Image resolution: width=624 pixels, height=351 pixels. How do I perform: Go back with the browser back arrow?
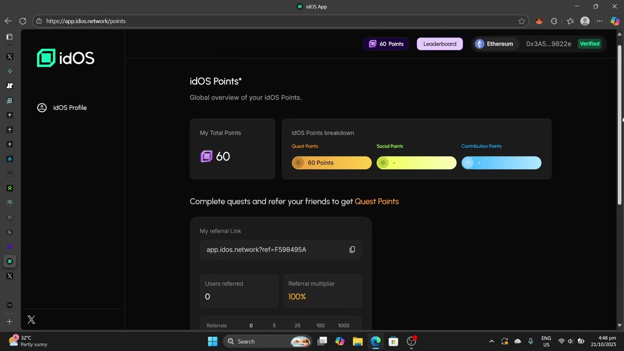pos(8,21)
